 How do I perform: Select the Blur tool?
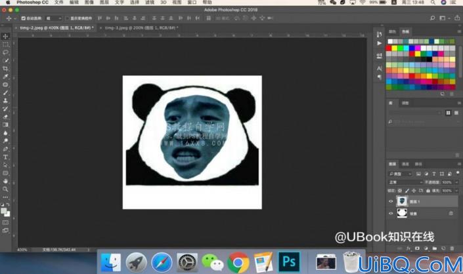pos(5,133)
